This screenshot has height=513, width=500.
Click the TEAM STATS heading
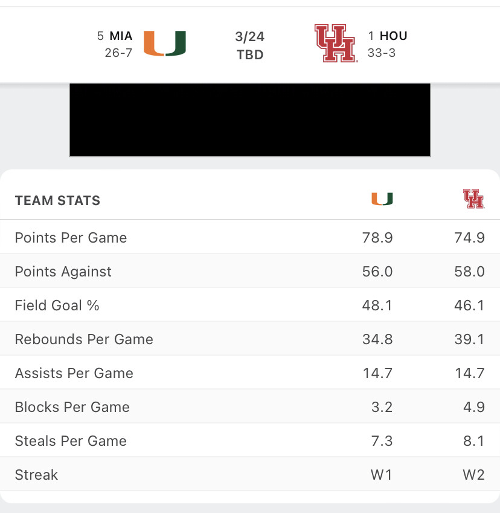(x=57, y=200)
